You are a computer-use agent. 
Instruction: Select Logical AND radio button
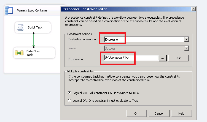[x=69, y=93]
